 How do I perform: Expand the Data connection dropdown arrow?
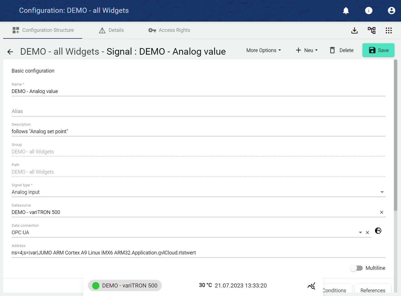tap(360, 233)
